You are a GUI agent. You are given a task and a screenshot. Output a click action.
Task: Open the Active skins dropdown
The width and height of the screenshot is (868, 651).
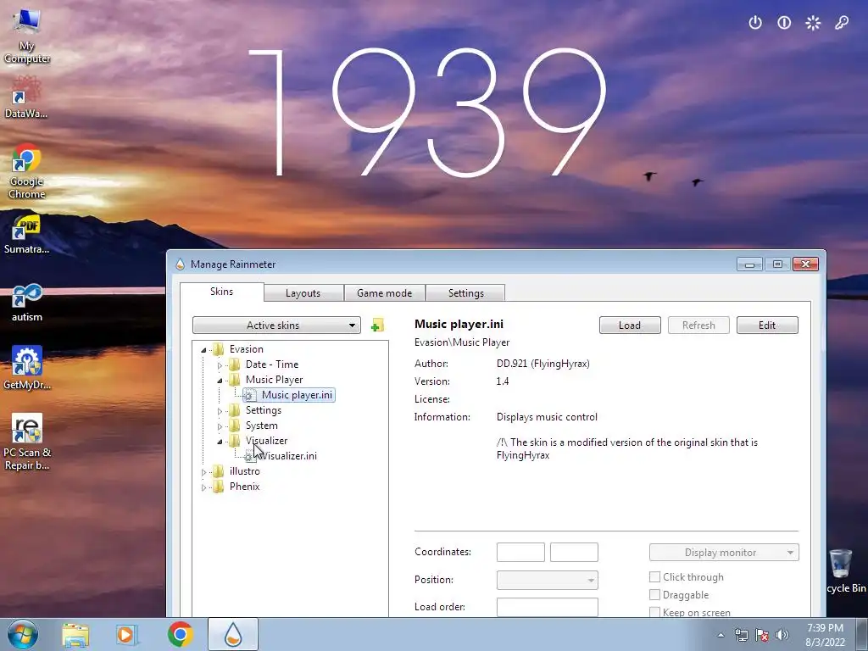276,325
